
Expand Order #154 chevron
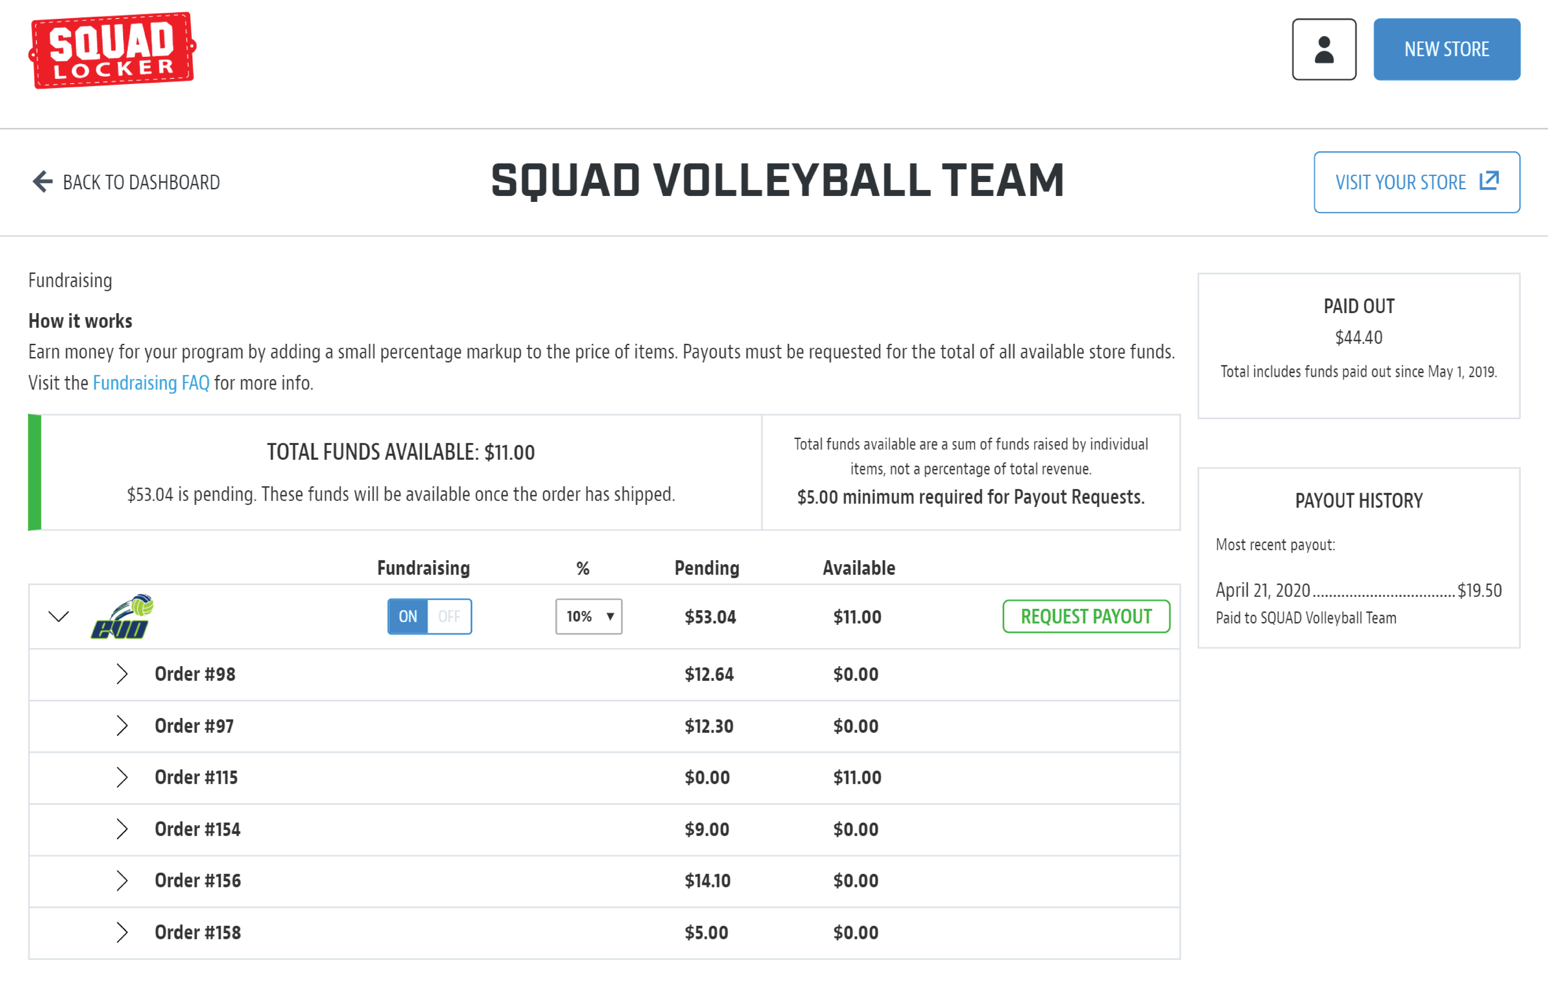pos(122,829)
